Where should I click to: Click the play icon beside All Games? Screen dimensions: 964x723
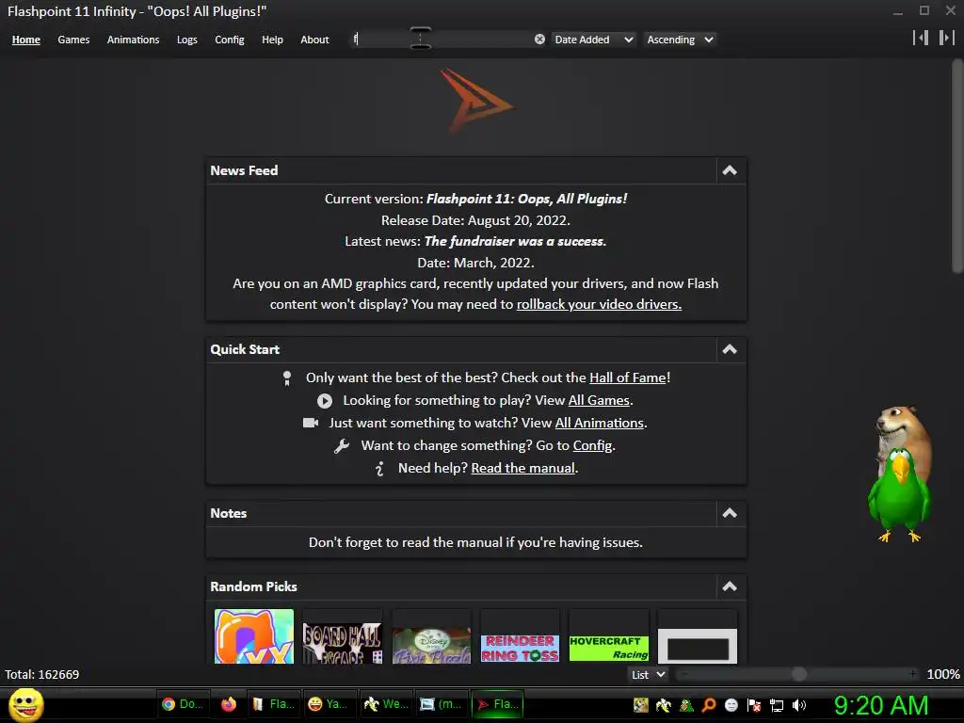325,401
